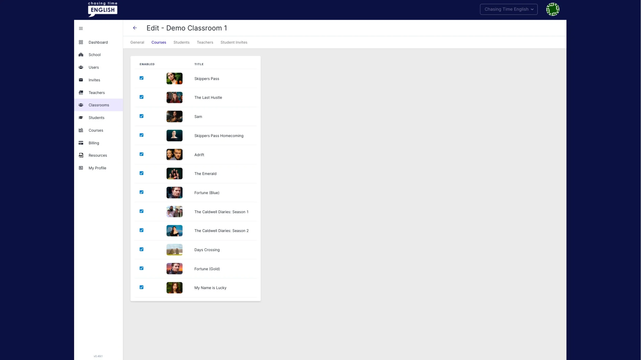Screen dimensions: 641x360
Task: Toggle the My Name is Lucky checkbox
Action: (x=142, y=287)
